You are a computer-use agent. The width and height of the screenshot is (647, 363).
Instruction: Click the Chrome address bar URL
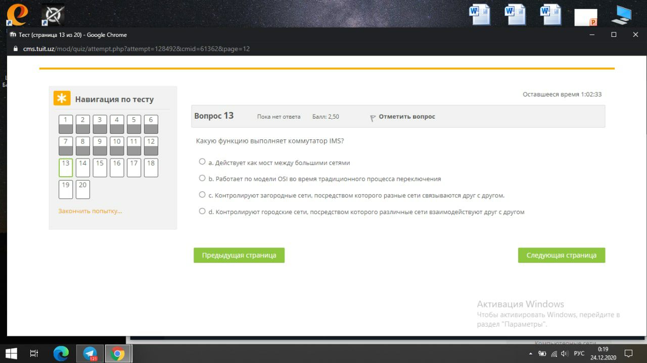coord(136,49)
